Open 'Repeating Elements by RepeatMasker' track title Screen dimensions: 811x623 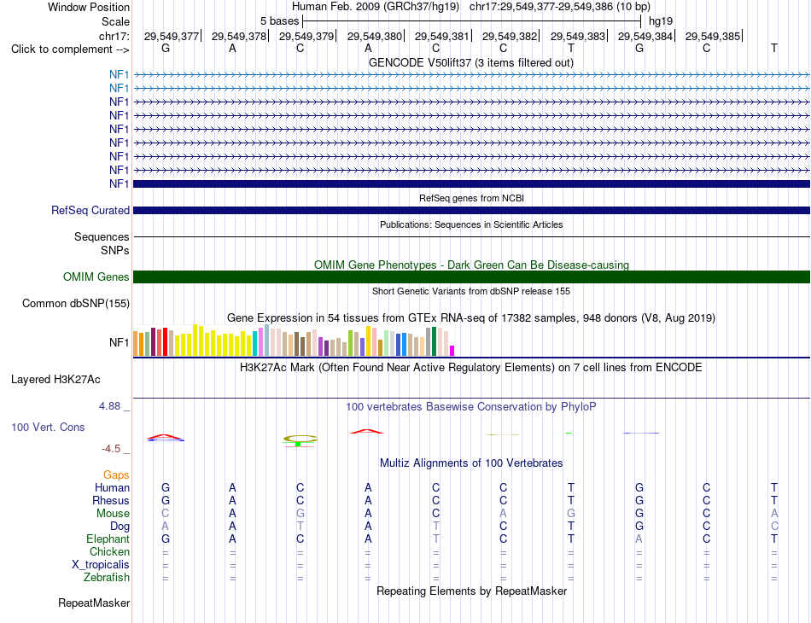coord(471,591)
